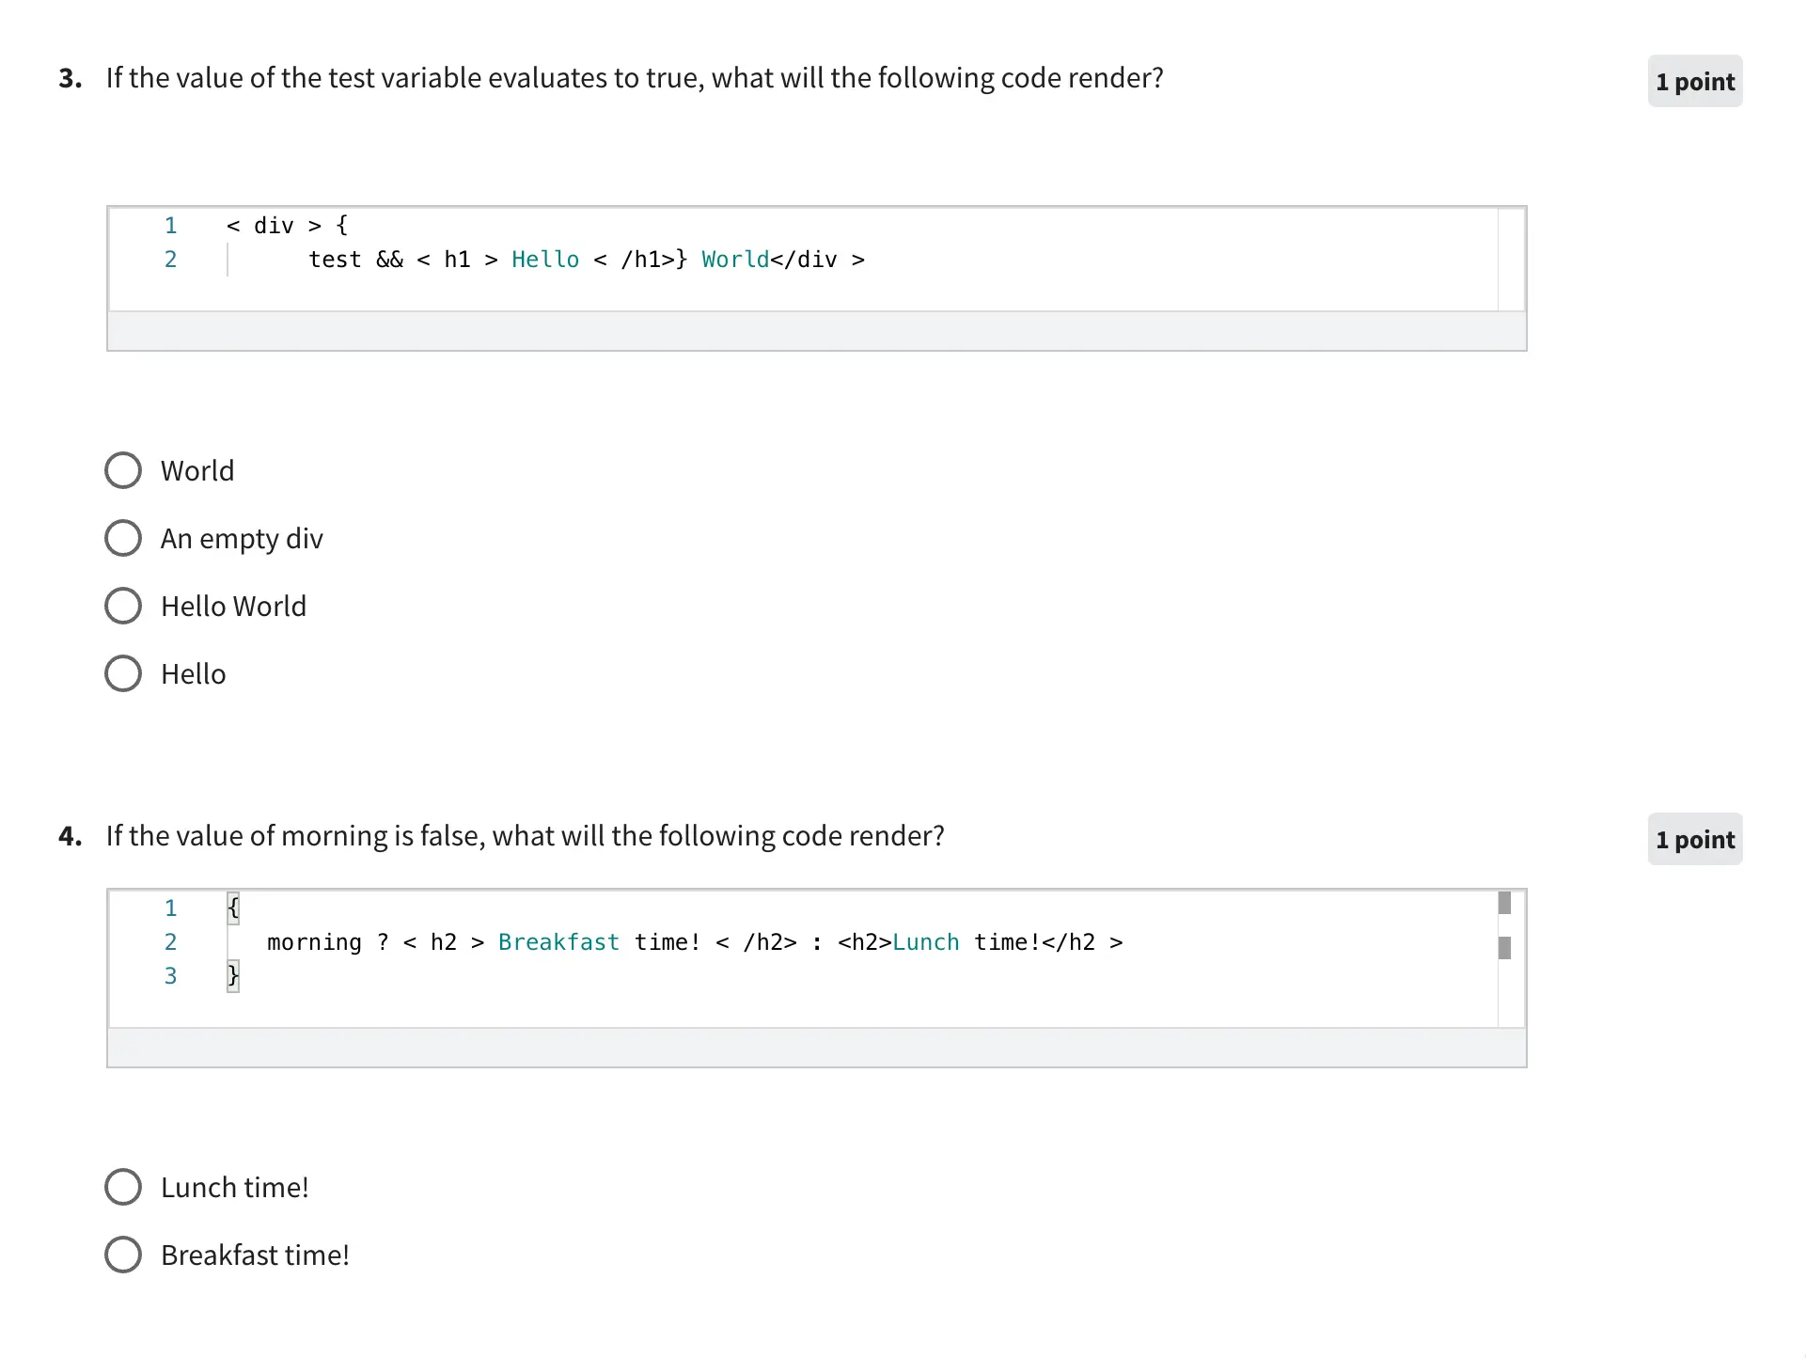Viewport: 1807px width, 1358px height.
Task: Select the "World" radio option
Action: click(123, 470)
